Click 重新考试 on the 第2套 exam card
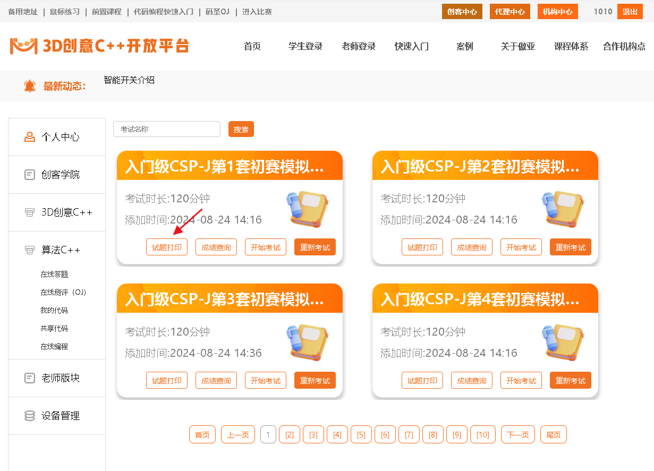The image size is (654, 471). (x=571, y=247)
